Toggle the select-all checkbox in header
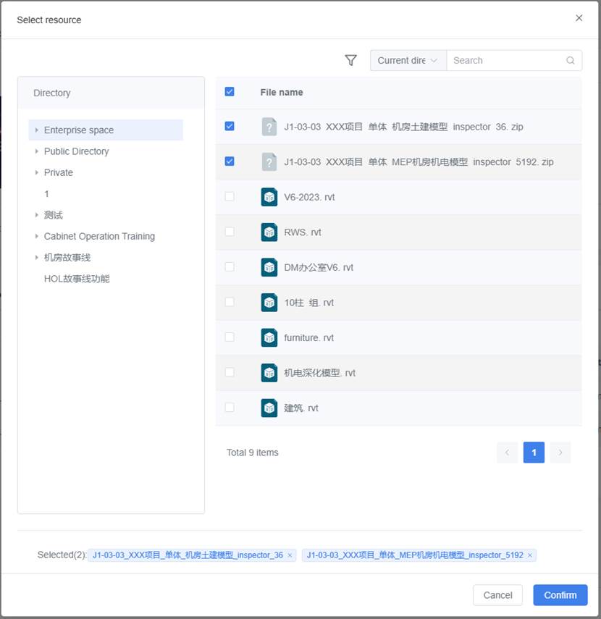 click(230, 92)
